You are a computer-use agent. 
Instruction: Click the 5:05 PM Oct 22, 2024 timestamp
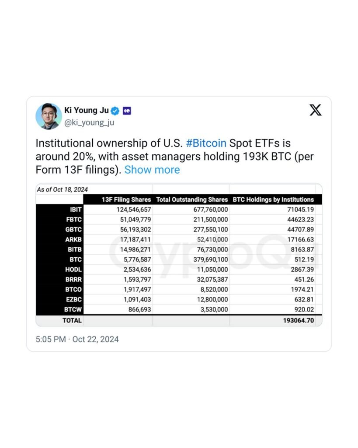click(x=77, y=339)
